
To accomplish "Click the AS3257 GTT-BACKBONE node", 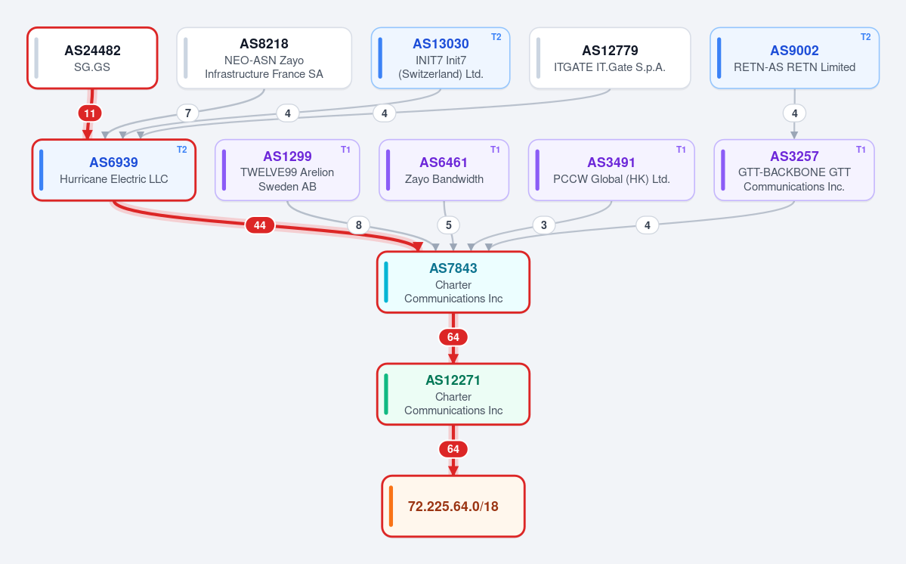I will point(794,170).
